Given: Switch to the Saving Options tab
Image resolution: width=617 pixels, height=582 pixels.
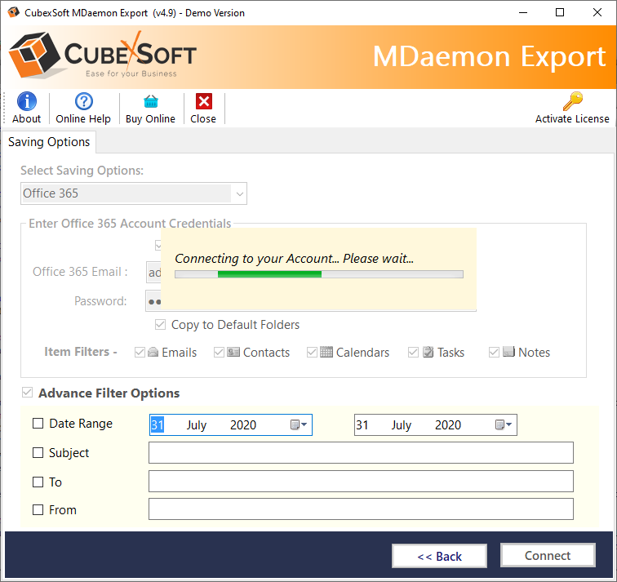Looking at the screenshot, I should [49, 142].
